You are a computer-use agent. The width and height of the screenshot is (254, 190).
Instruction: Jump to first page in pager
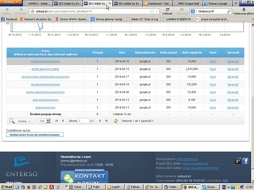click(x=57, y=121)
